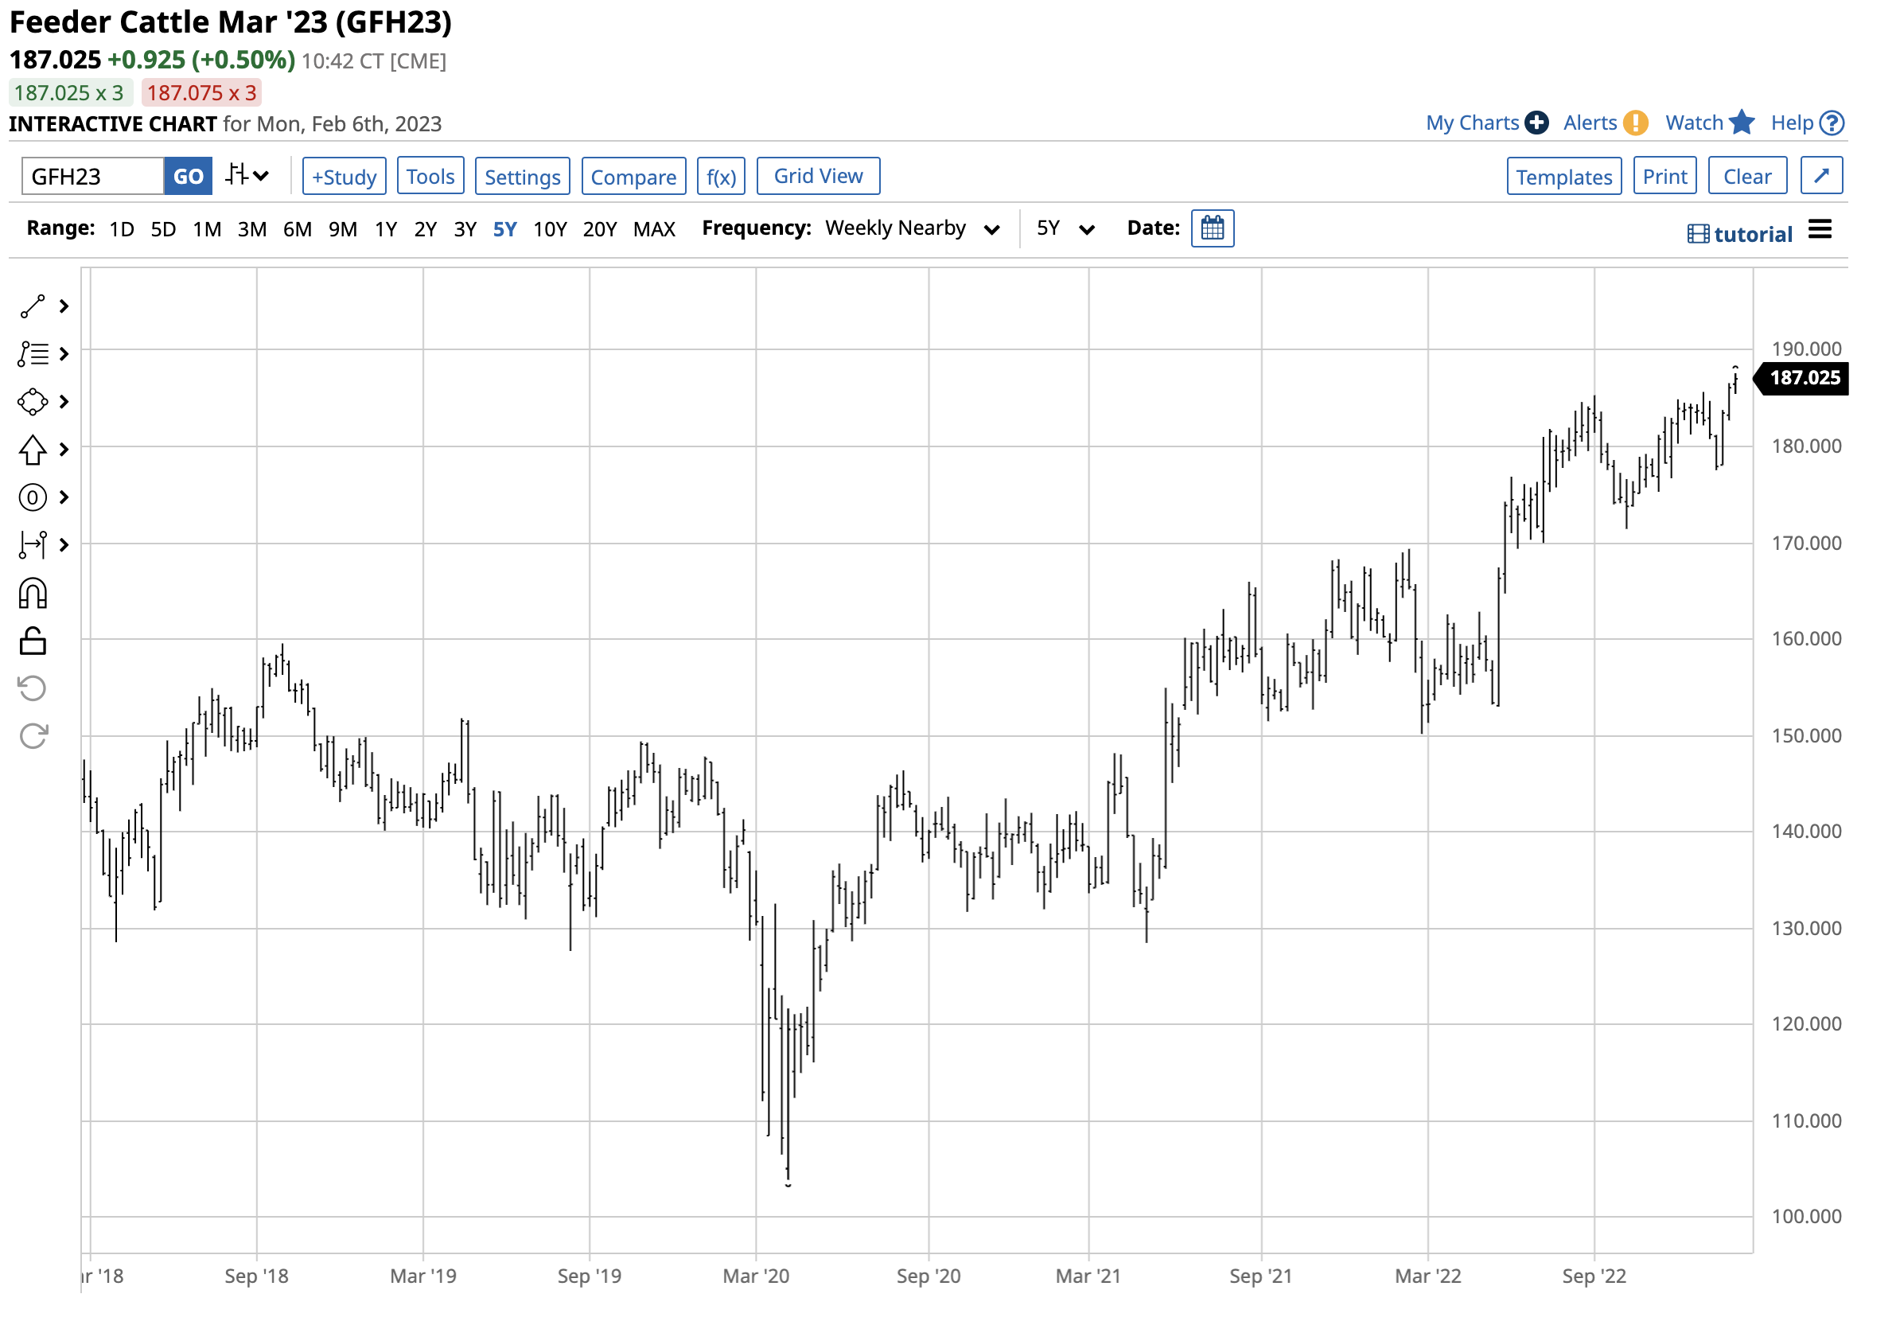The height and width of the screenshot is (1329, 1900).
Task: Click the GFH23 symbol input field
Action: coord(91,177)
